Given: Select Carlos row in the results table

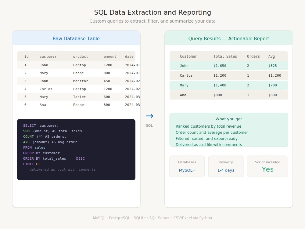Looking at the screenshot, I should coord(228,75).
